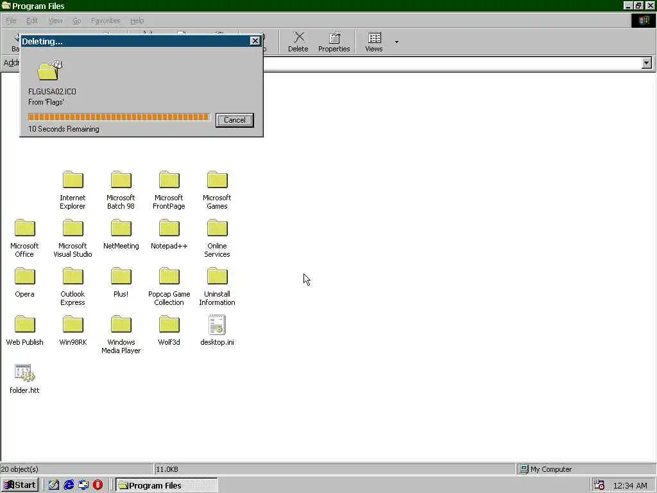
Task: Cancel the deleting operation
Action: point(235,120)
